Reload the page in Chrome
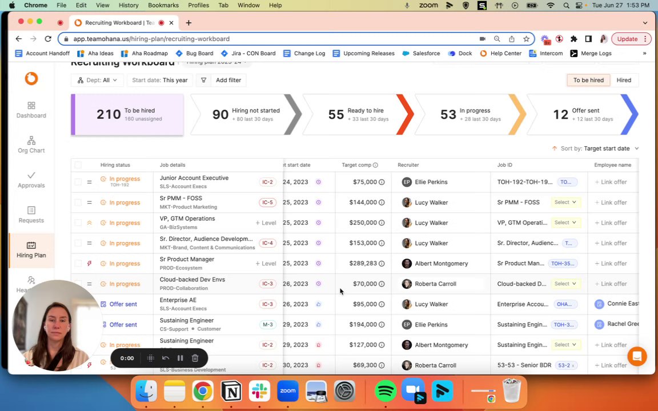 tap(48, 39)
